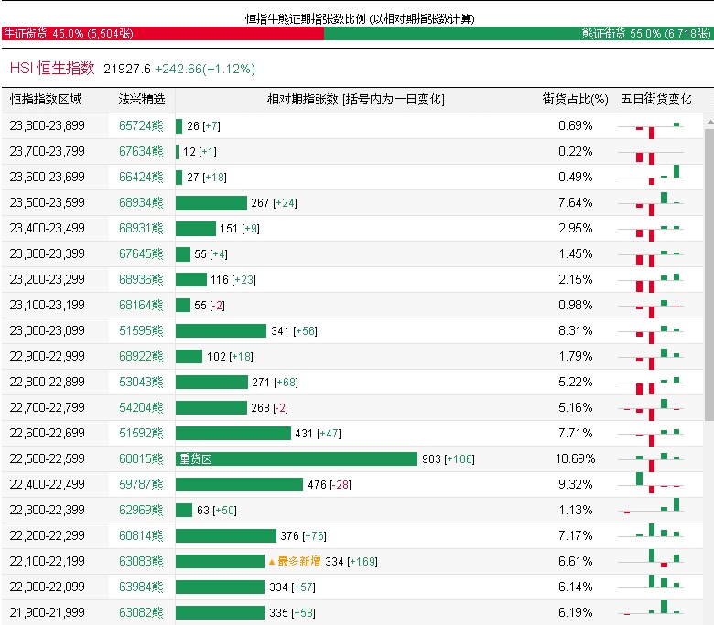Click the value 376 [+76]
The image size is (714, 625).
tap(303, 535)
